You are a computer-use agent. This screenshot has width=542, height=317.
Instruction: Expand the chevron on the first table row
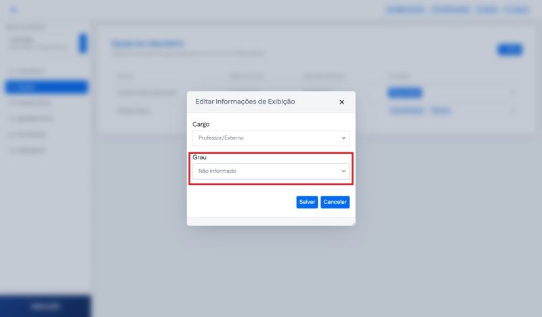(x=512, y=92)
